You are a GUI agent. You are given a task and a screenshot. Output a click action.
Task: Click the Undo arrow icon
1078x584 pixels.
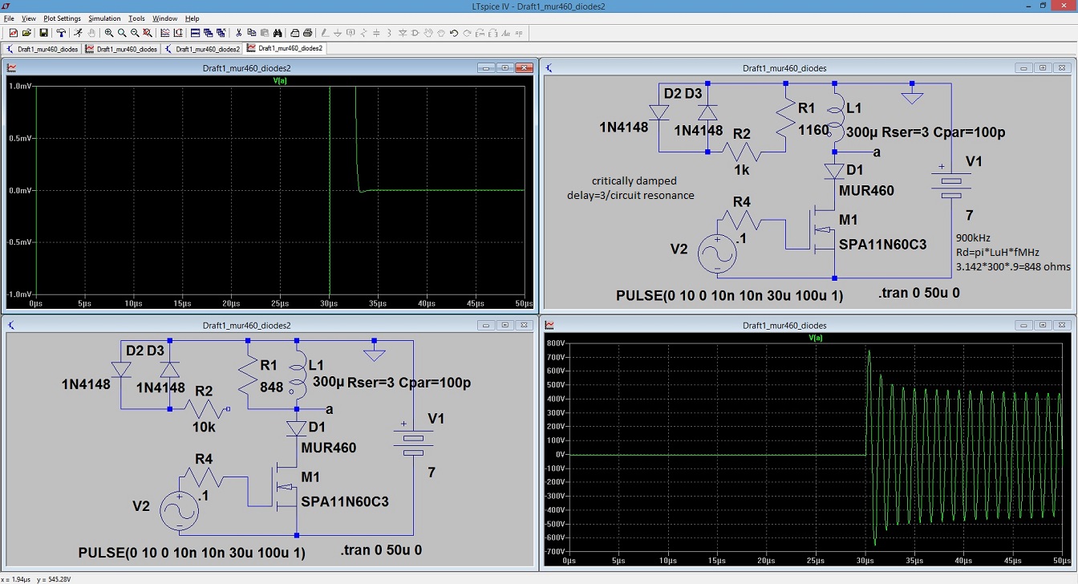(x=454, y=33)
